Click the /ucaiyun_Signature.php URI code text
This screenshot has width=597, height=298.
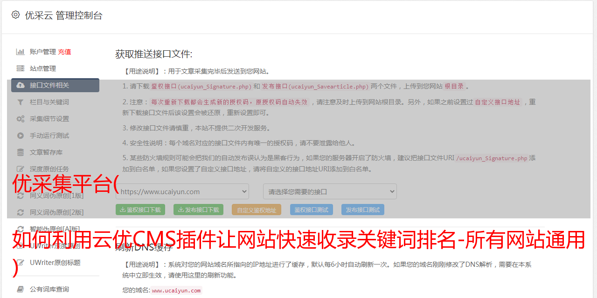coord(492,158)
